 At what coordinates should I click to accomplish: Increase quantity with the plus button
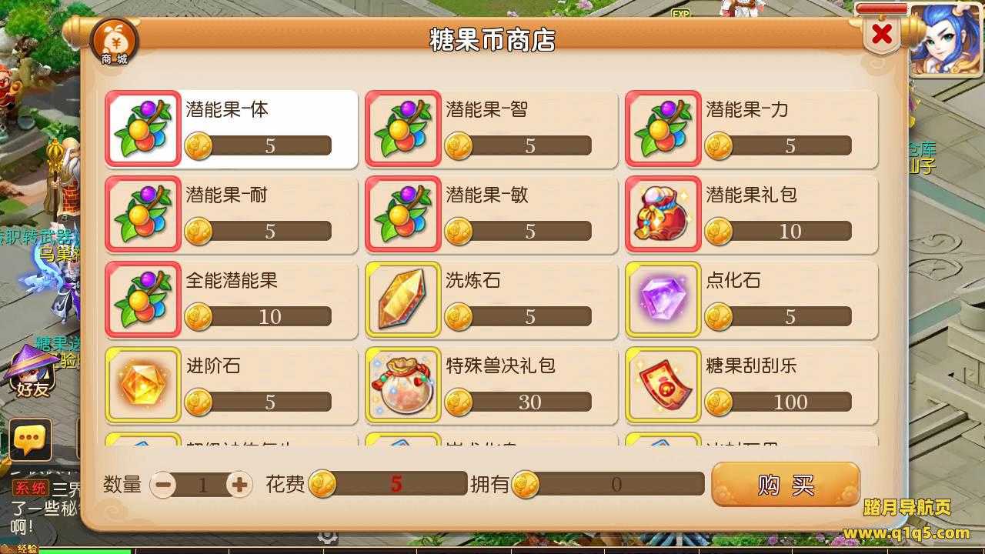click(x=240, y=484)
